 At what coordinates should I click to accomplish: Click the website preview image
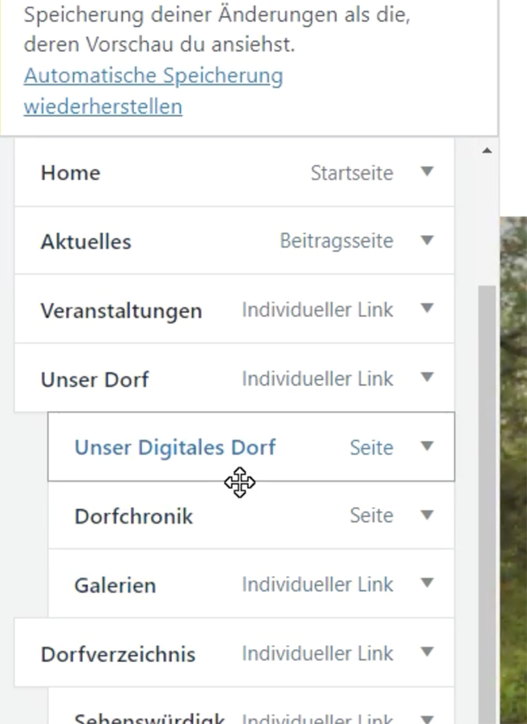click(513, 467)
